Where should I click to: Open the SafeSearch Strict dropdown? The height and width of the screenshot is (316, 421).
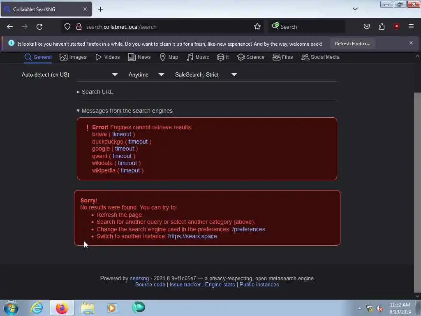coord(206,75)
